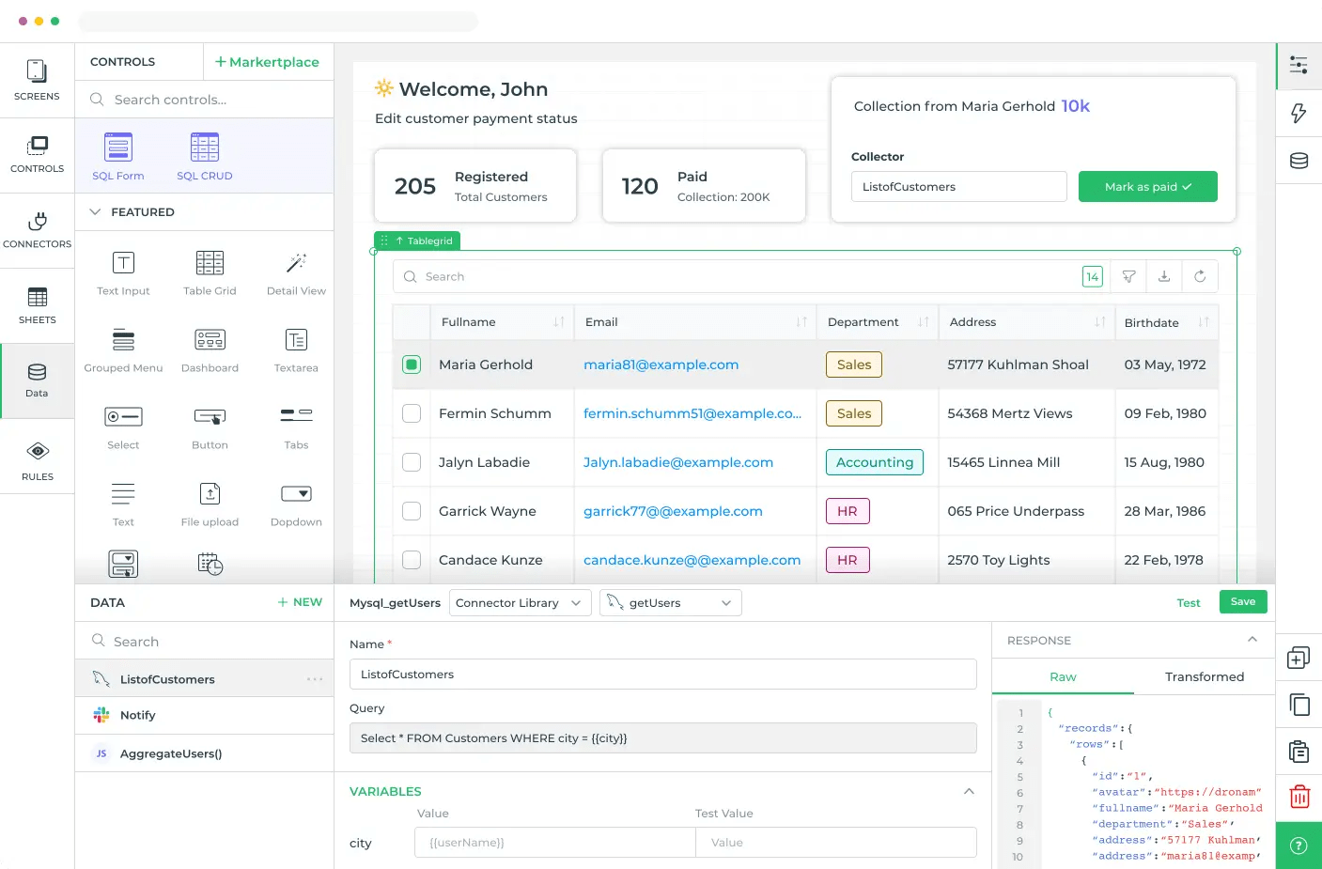The height and width of the screenshot is (869, 1322).
Task: Switch to the Transformed response tab
Action: (x=1205, y=676)
